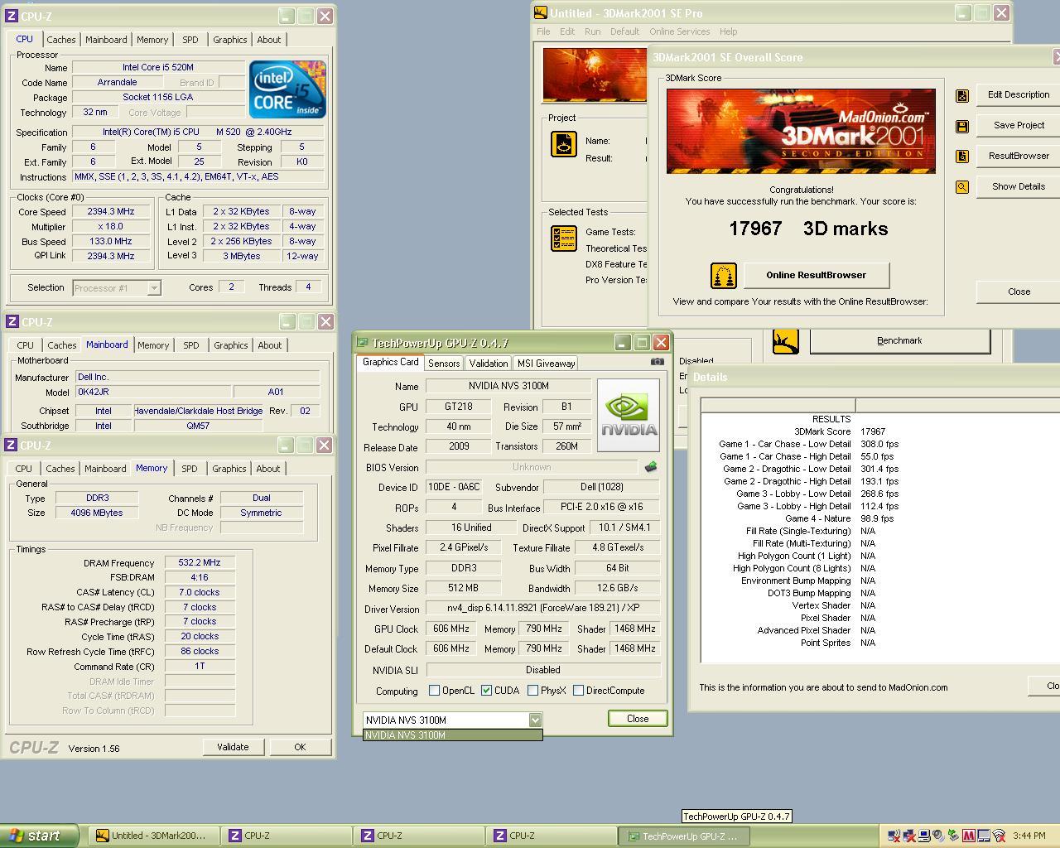This screenshot has width=1060, height=848.
Task: Switch to SPD tab in top CPU-Z window
Action: [190, 40]
